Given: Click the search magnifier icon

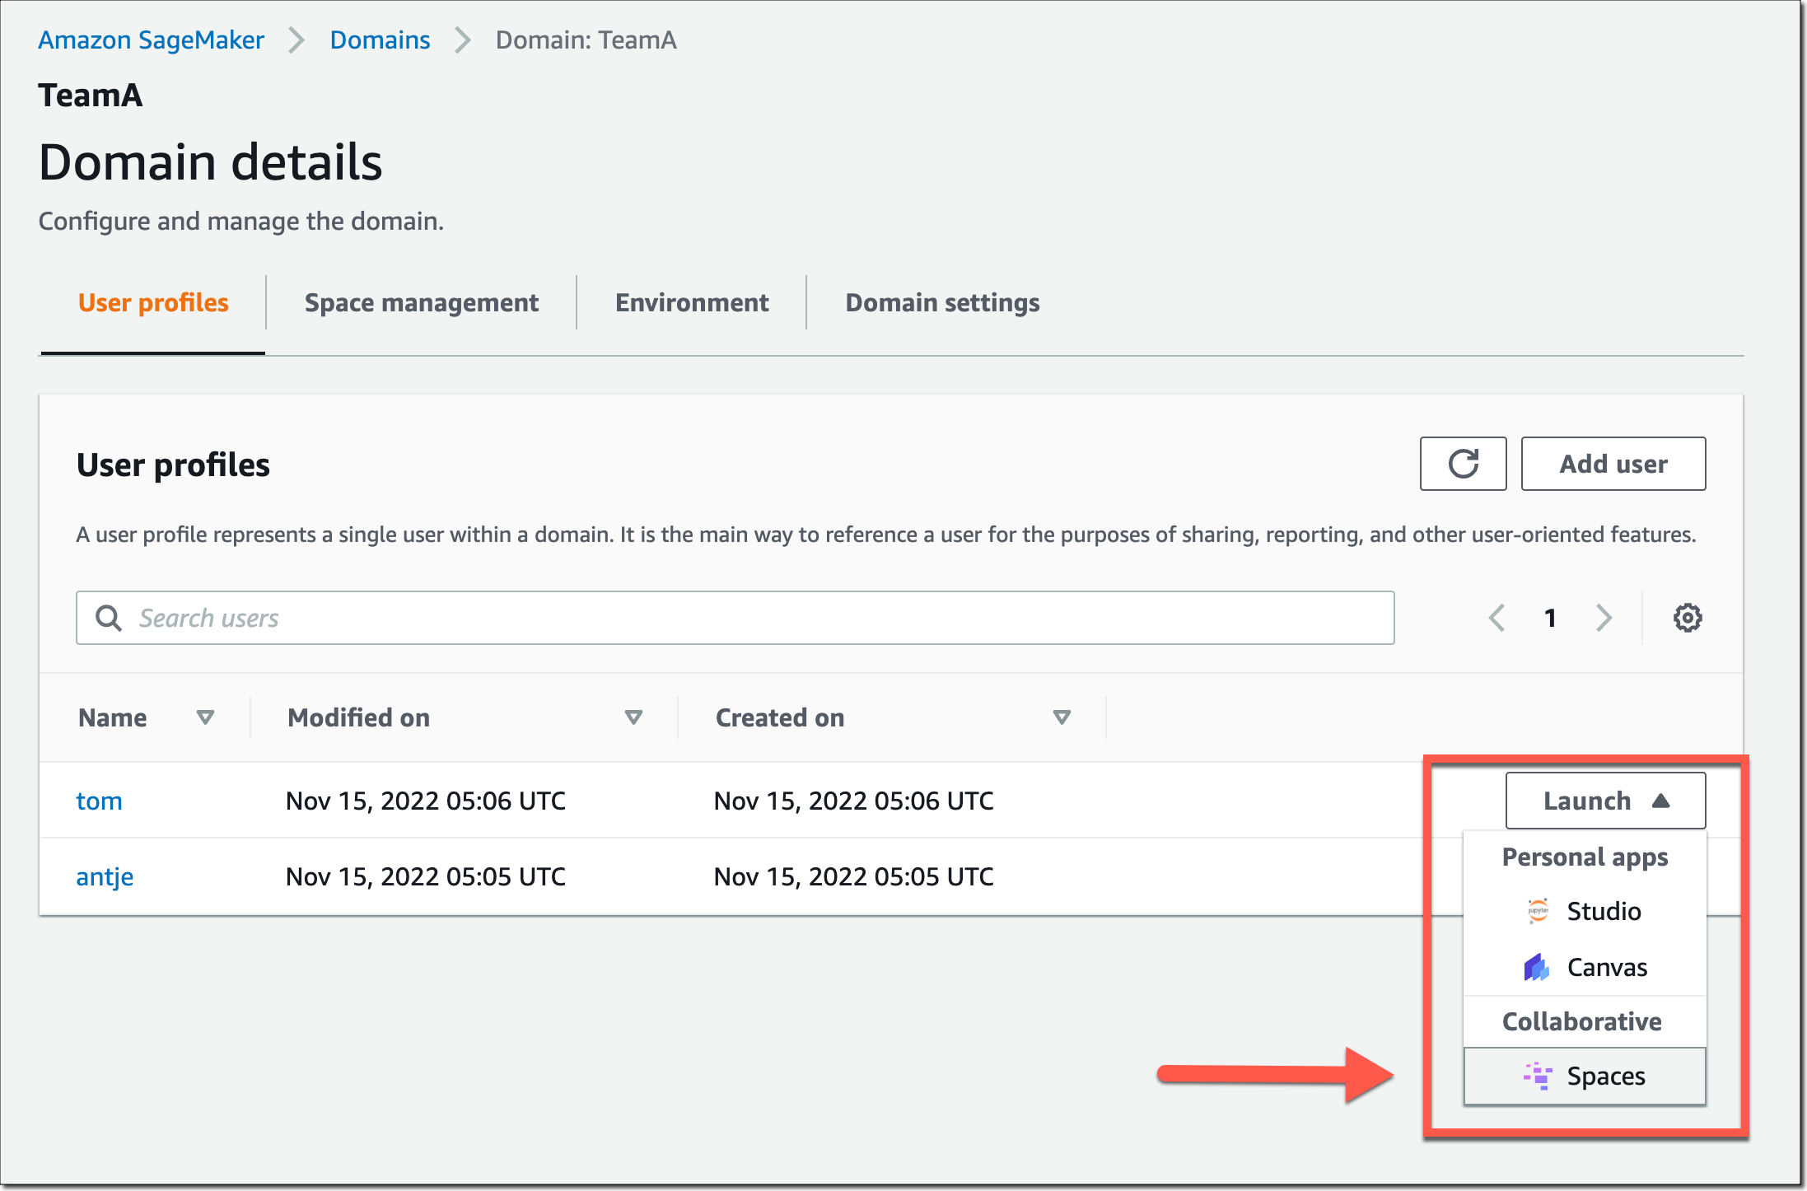Looking at the screenshot, I should [109, 618].
